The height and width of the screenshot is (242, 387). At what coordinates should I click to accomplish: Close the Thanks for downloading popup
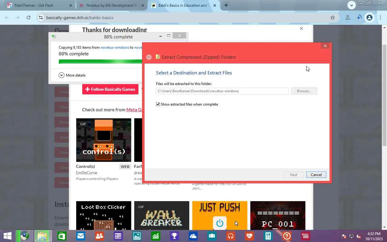pos(301,28)
